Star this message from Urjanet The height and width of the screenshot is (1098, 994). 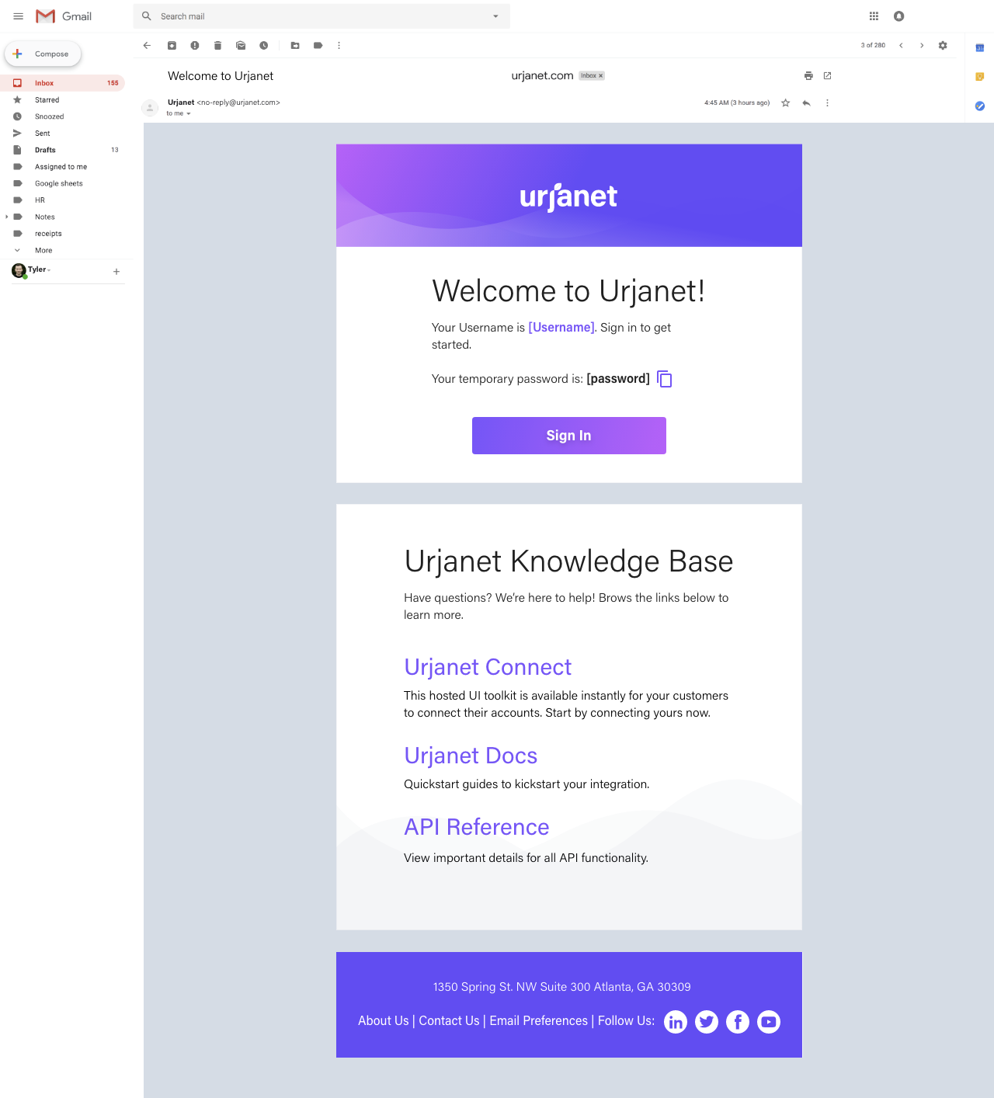[785, 103]
